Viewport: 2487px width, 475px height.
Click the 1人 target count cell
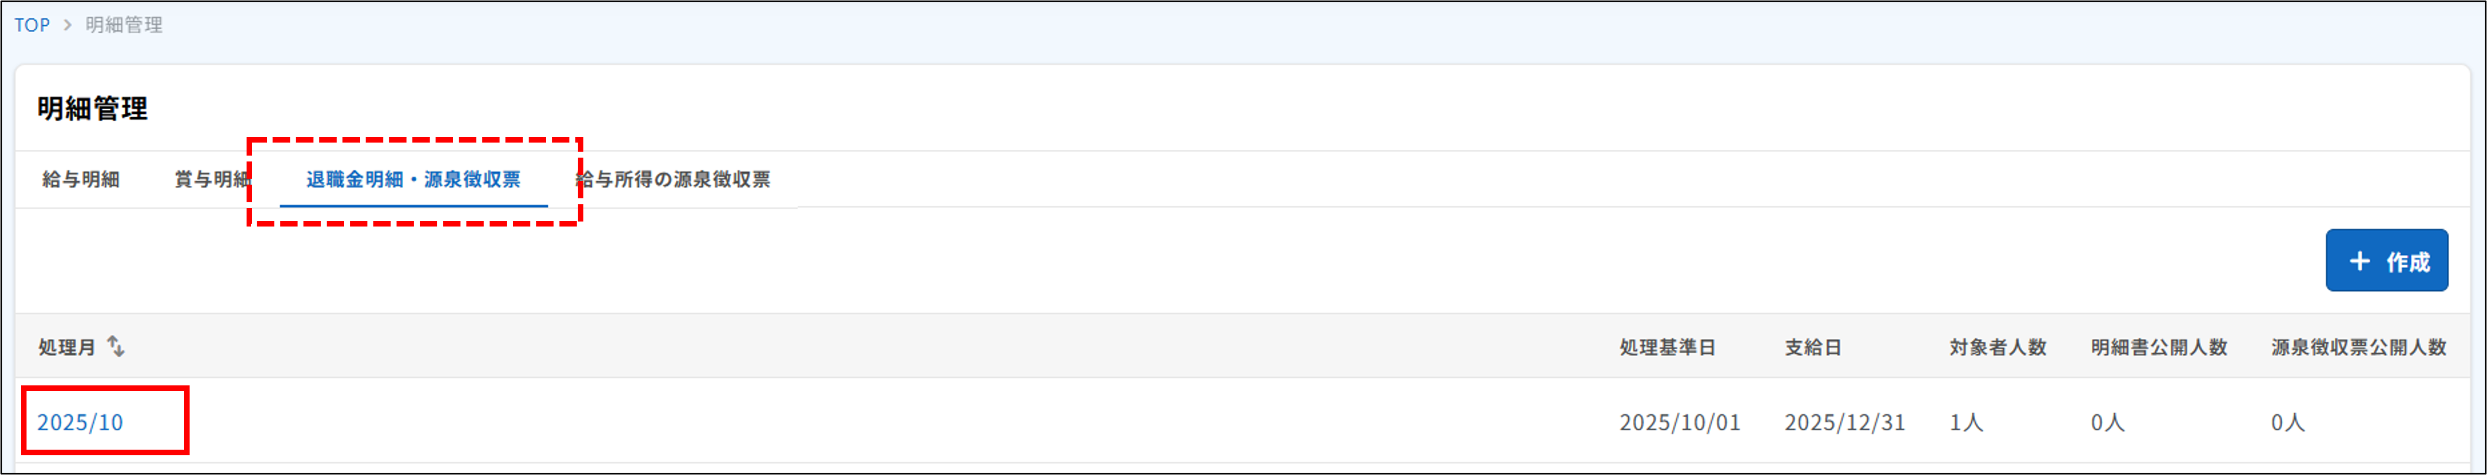(x=1966, y=422)
